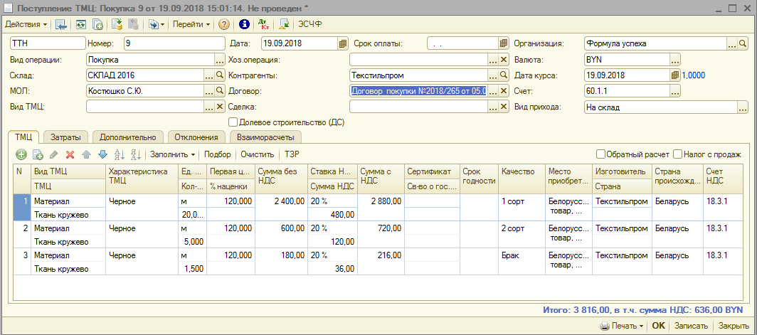
Task: Toggle Обратный расчет checkbox
Action: click(601, 154)
